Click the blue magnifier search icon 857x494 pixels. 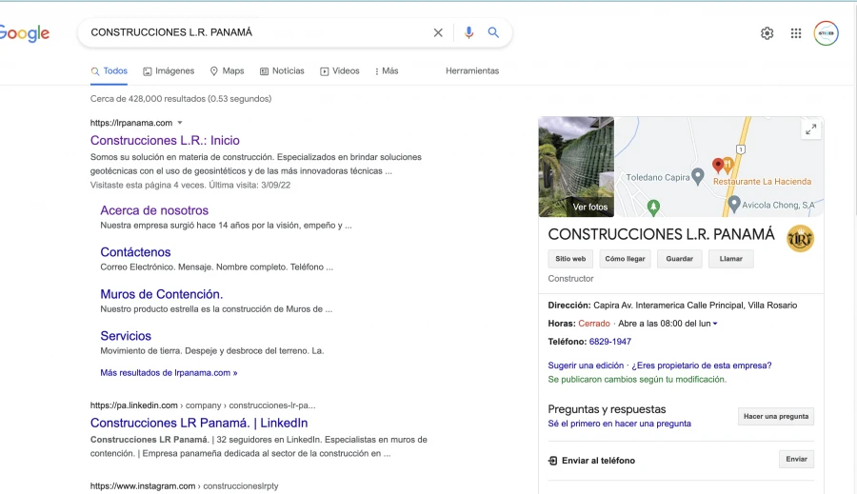(x=493, y=32)
